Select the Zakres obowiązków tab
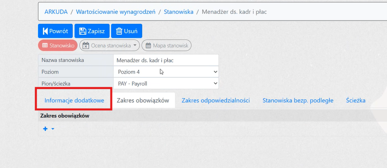The image size is (387, 168). 143,101
